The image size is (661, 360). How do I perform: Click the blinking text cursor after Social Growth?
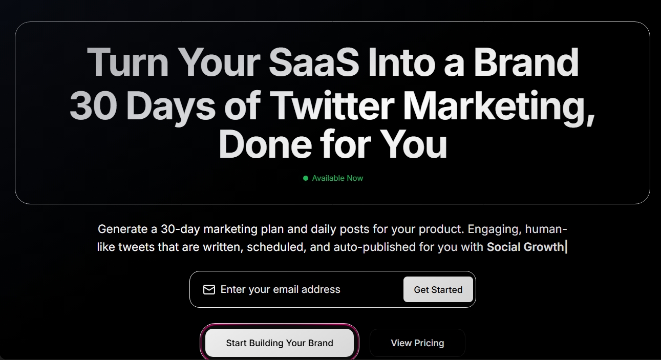click(x=566, y=247)
